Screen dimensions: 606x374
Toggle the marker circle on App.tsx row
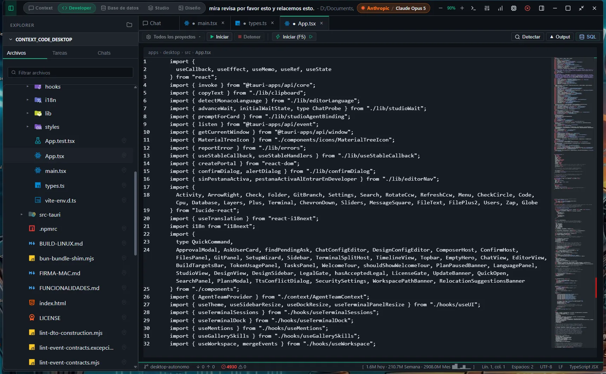click(x=124, y=156)
